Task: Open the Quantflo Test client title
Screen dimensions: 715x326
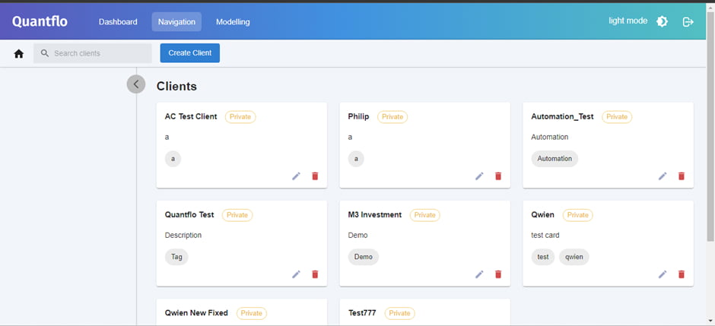Action: tap(189, 215)
